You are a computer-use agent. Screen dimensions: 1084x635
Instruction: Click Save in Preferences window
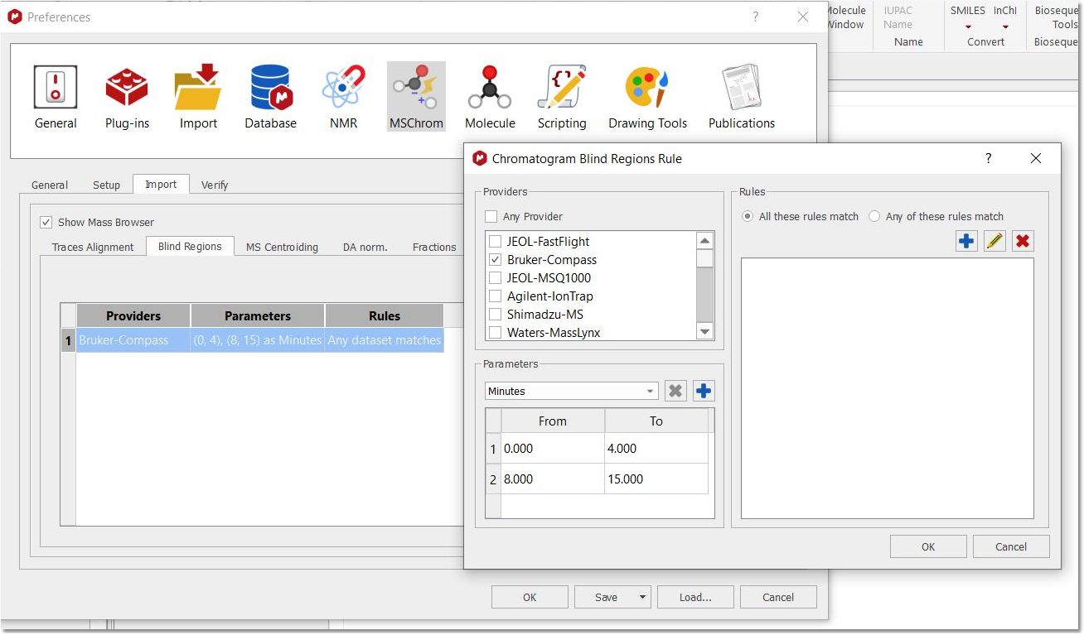pyautogui.click(x=606, y=597)
